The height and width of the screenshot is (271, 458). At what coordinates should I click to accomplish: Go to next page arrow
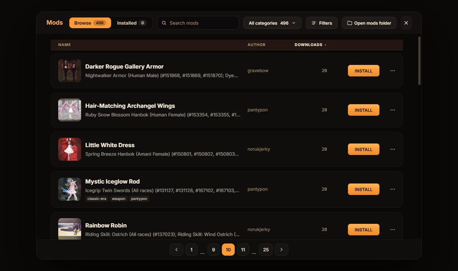pos(282,250)
